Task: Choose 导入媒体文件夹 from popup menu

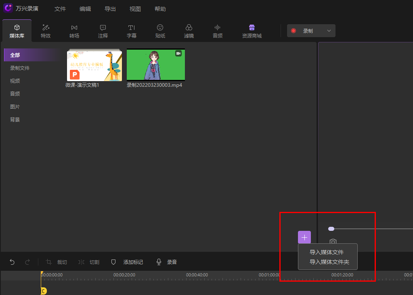Action: 329,262
